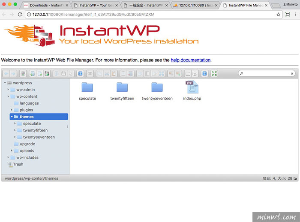Clear the file manager search box

[292, 73]
